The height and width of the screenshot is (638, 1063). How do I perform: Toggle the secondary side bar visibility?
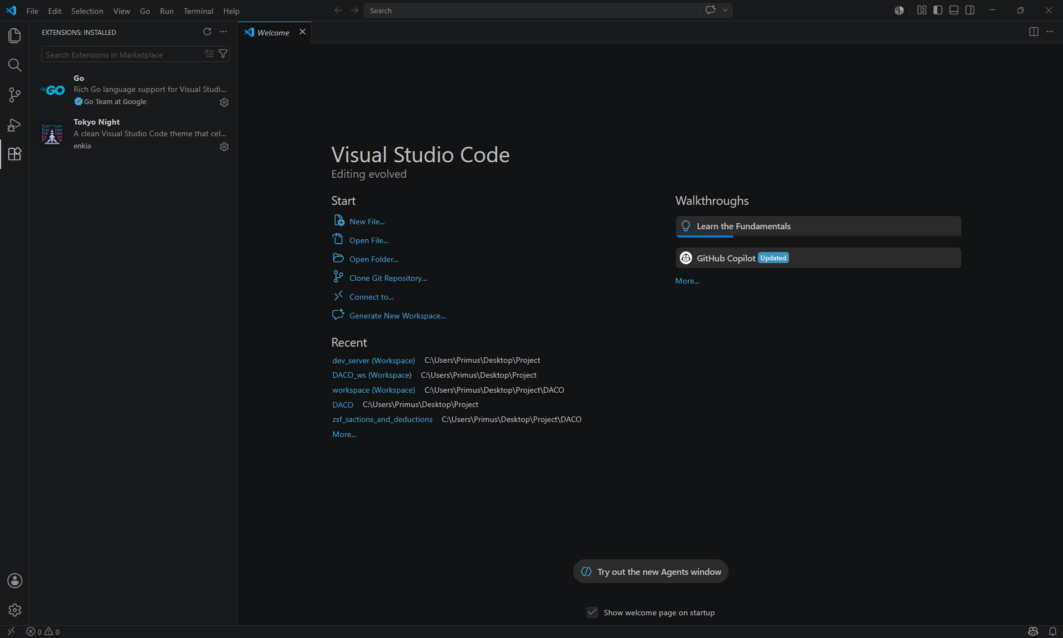(x=970, y=11)
